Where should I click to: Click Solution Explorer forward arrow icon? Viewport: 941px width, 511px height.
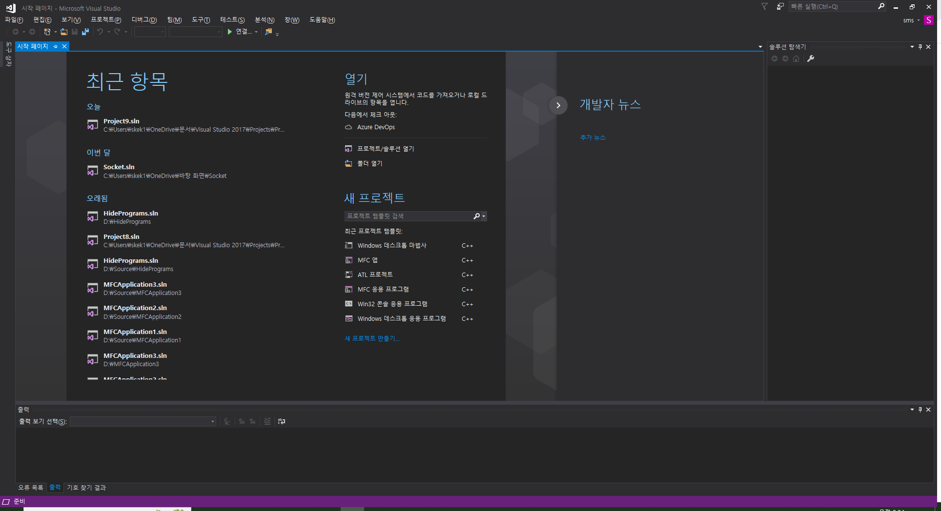point(785,59)
